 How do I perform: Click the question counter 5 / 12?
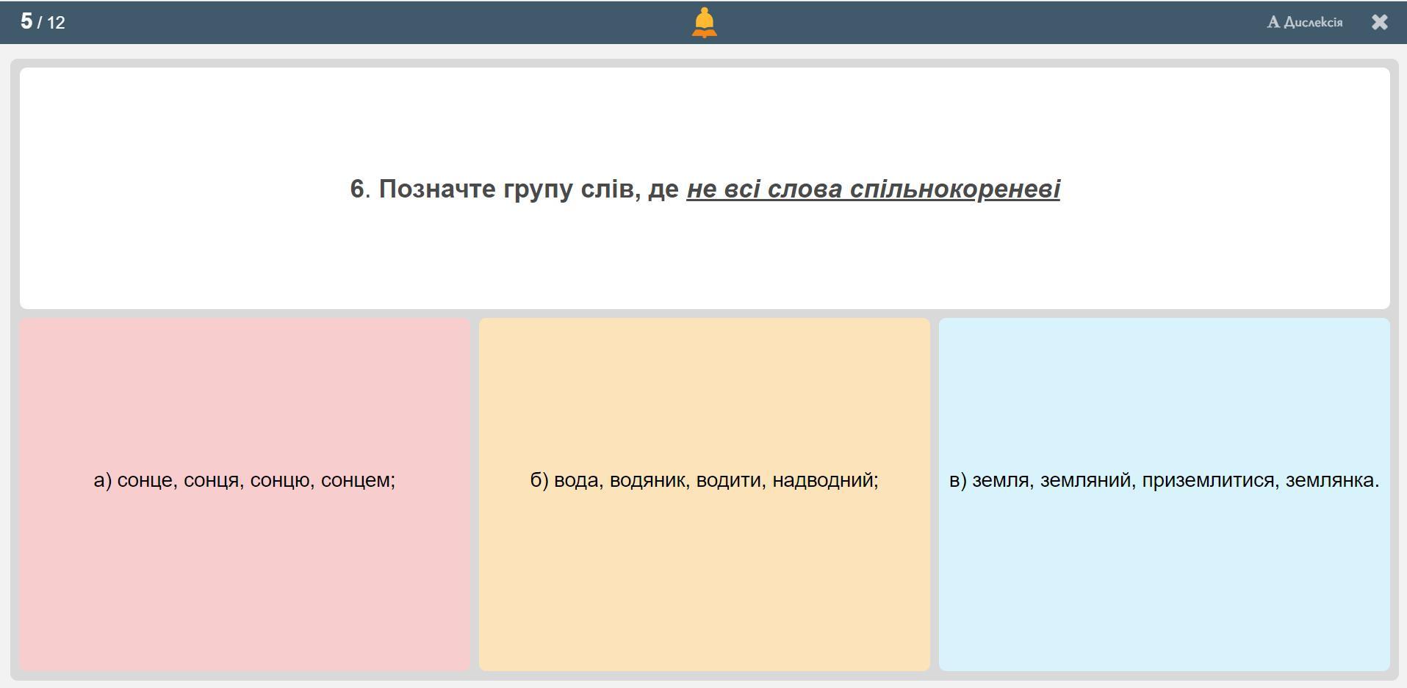(43, 22)
